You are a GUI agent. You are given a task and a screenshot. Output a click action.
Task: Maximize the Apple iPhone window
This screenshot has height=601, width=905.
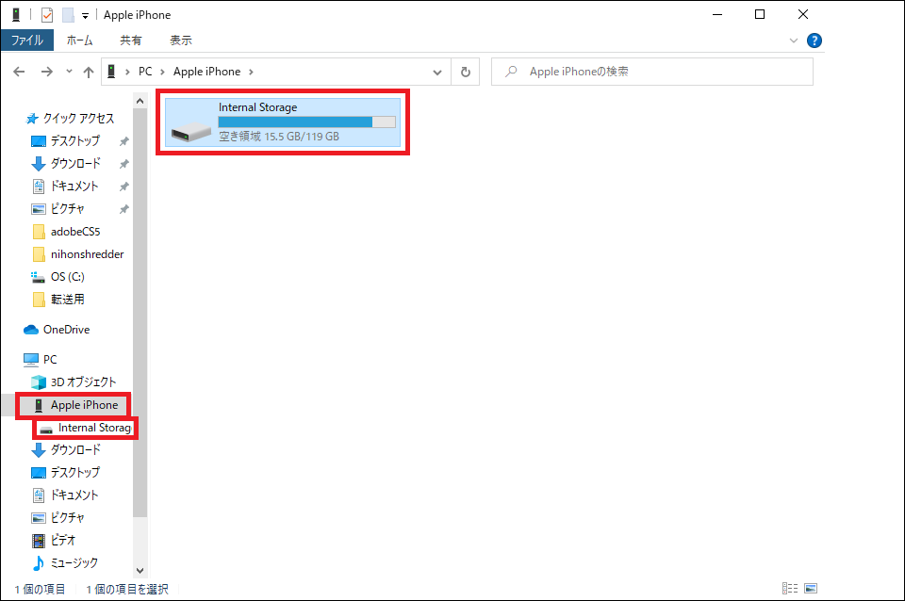coord(760,14)
